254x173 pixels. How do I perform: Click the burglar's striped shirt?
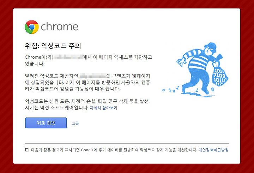point(197,59)
